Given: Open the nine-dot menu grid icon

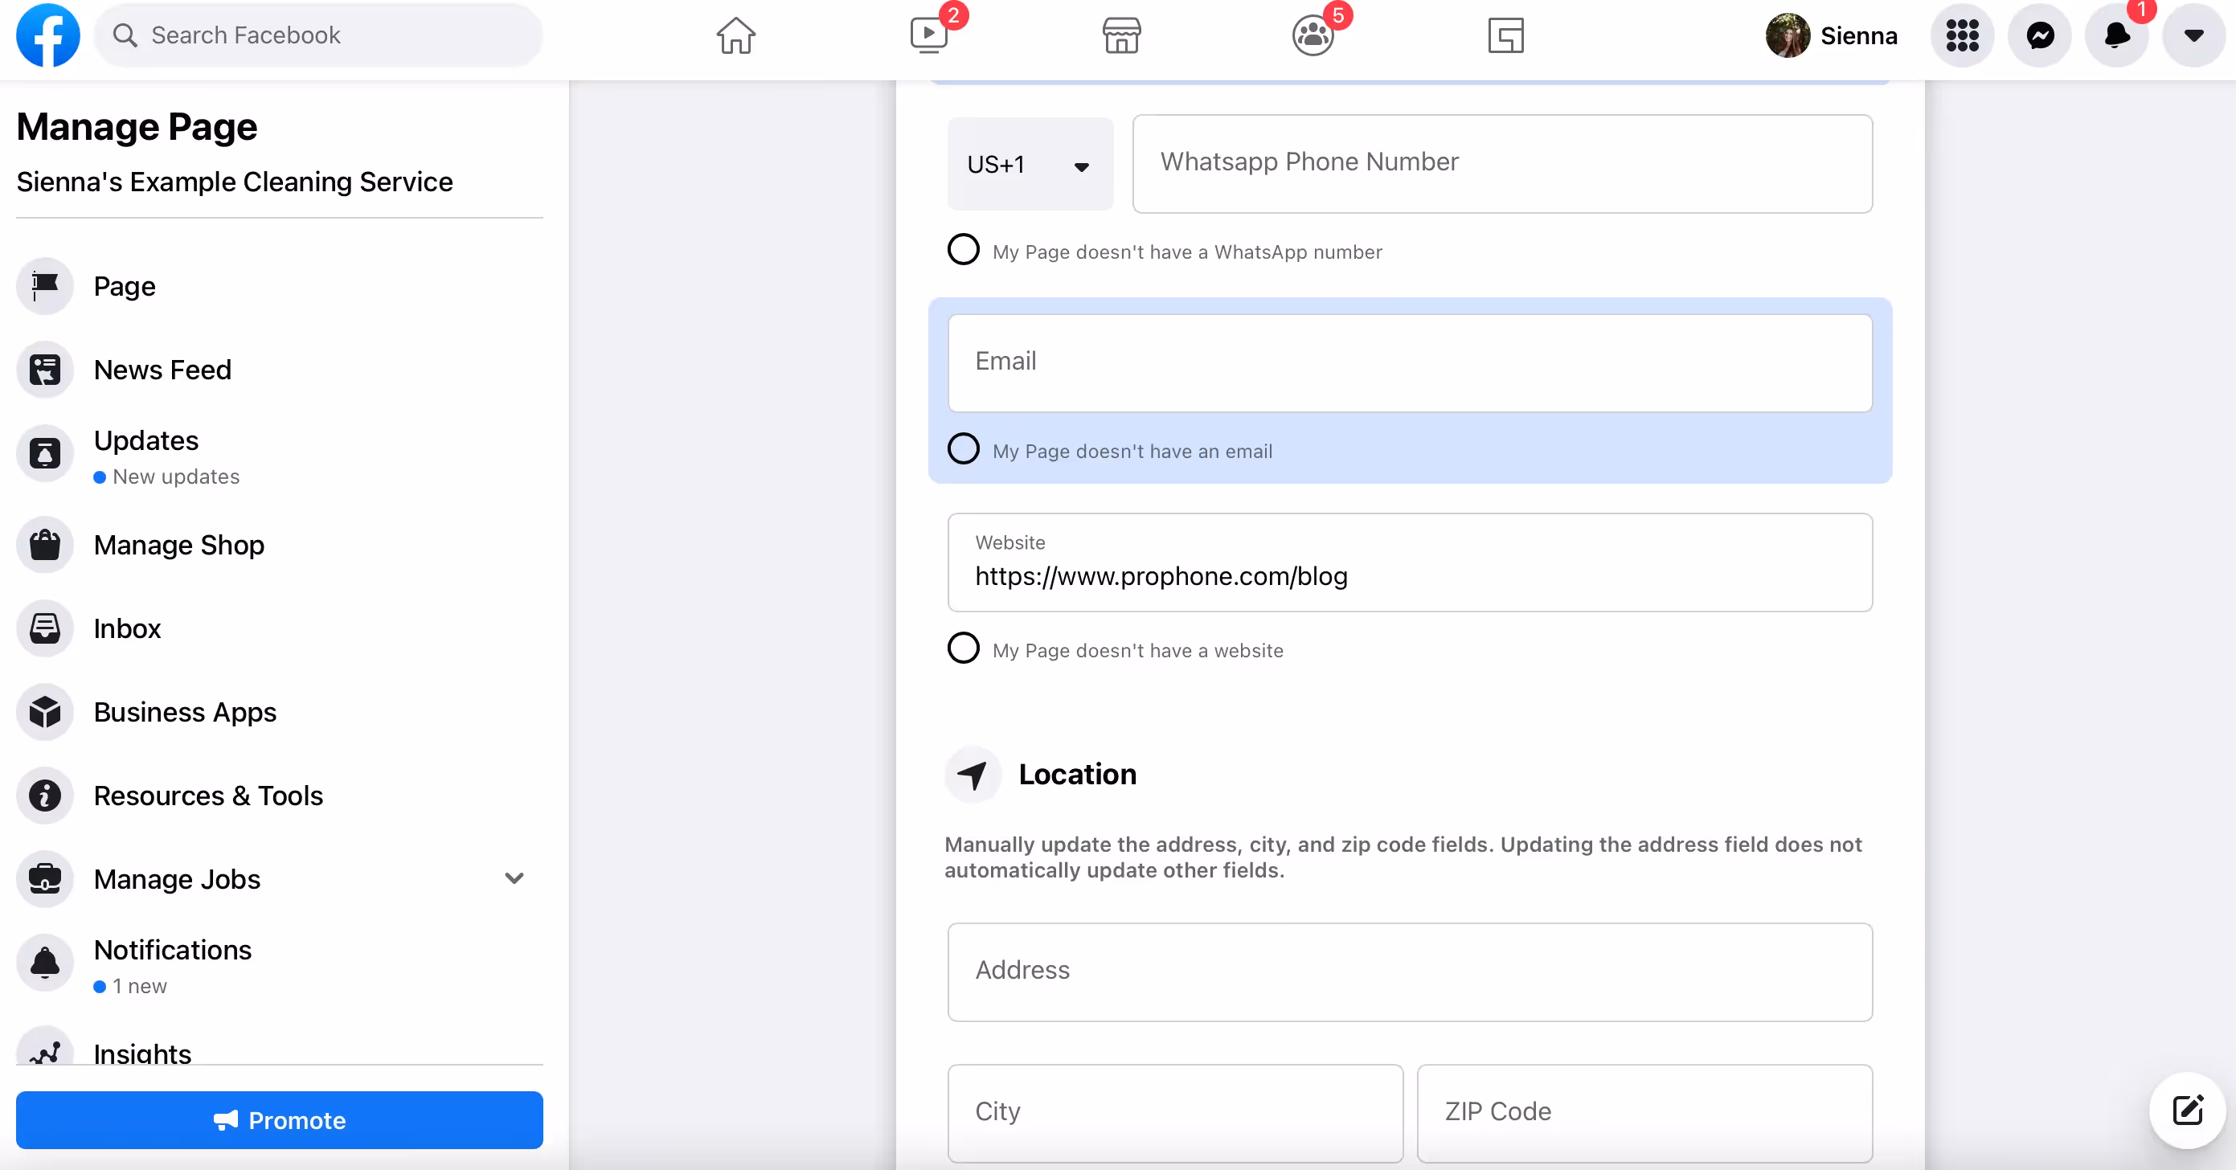Looking at the screenshot, I should click(1962, 35).
